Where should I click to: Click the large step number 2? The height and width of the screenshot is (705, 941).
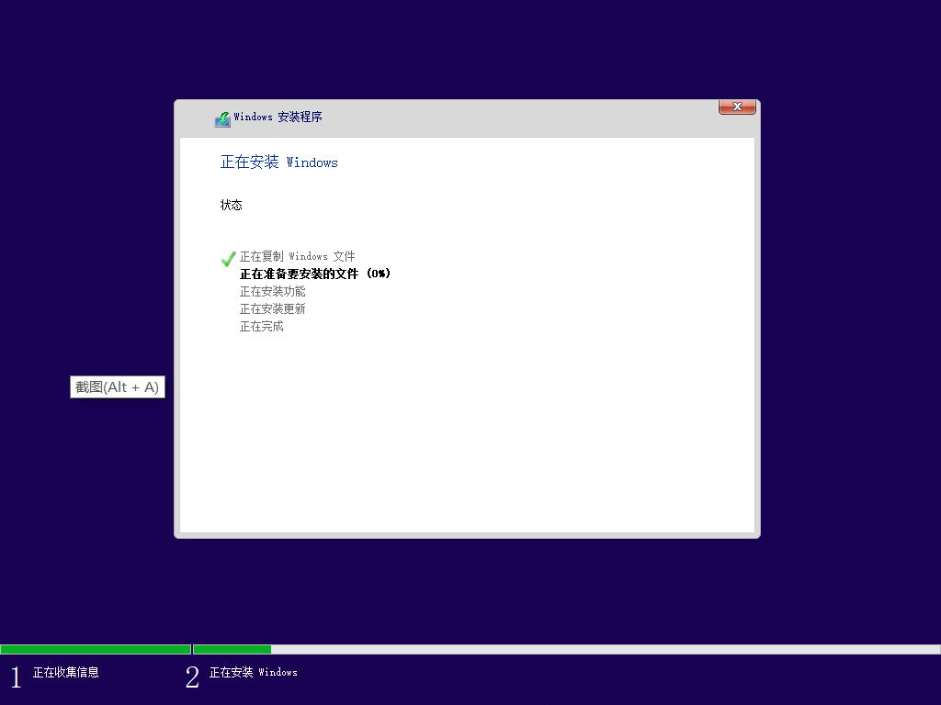tap(192, 677)
